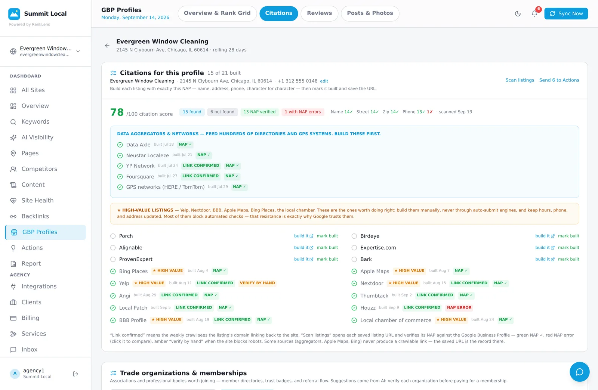The height and width of the screenshot is (390, 598).
Task: Click the 6 not found badge
Action: pyautogui.click(x=222, y=112)
